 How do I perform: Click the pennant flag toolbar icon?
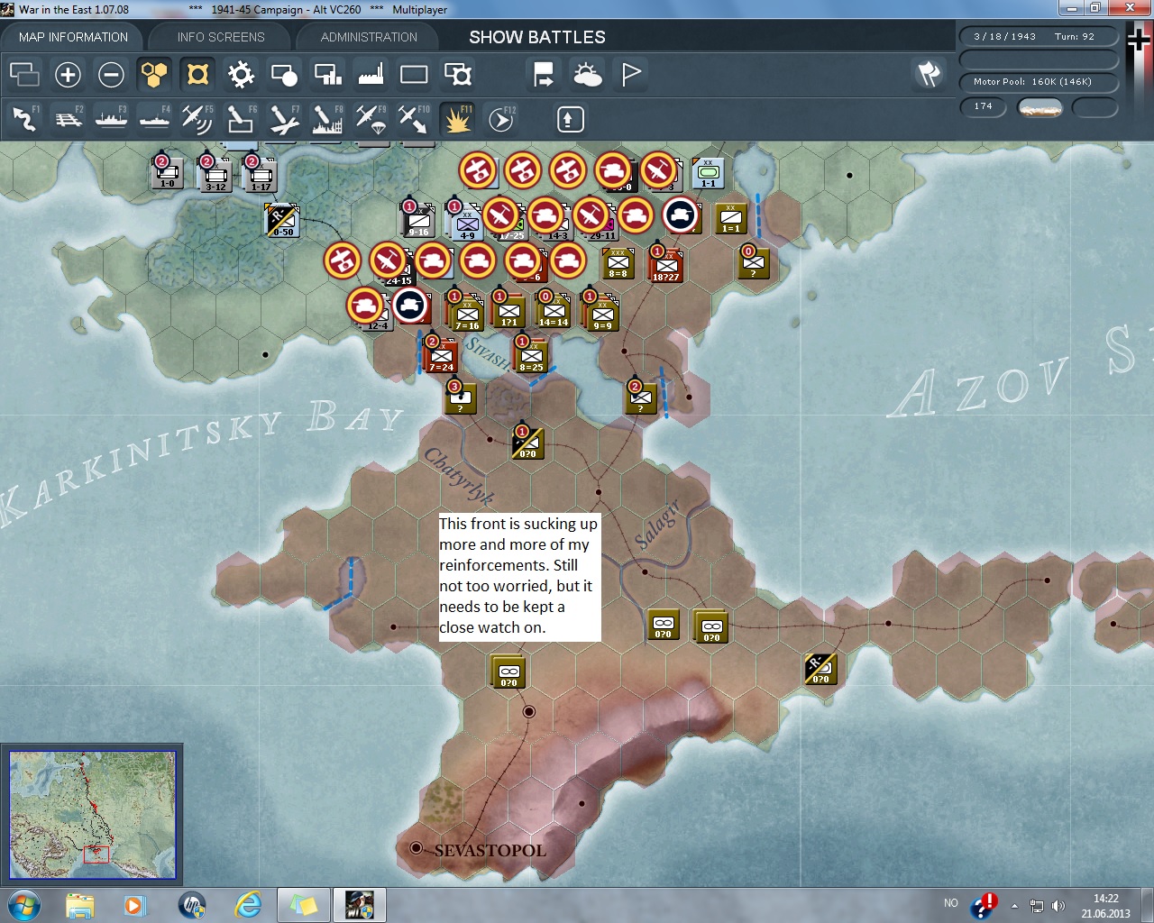click(x=631, y=74)
